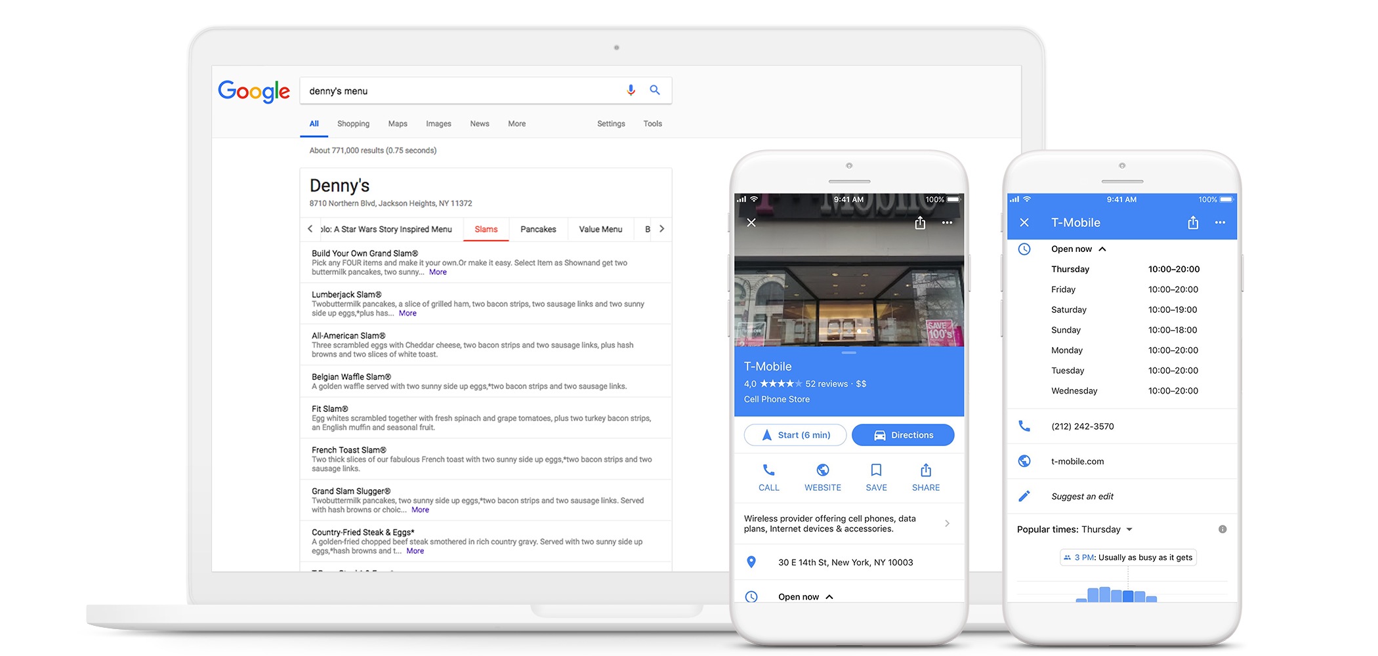1378x656 pixels.
Task: Tap info icon beside Popular times
Action: [x=1222, y=529]
